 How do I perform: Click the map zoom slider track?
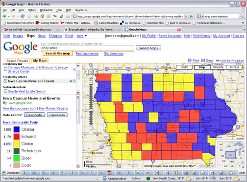(x=91, y=106)
